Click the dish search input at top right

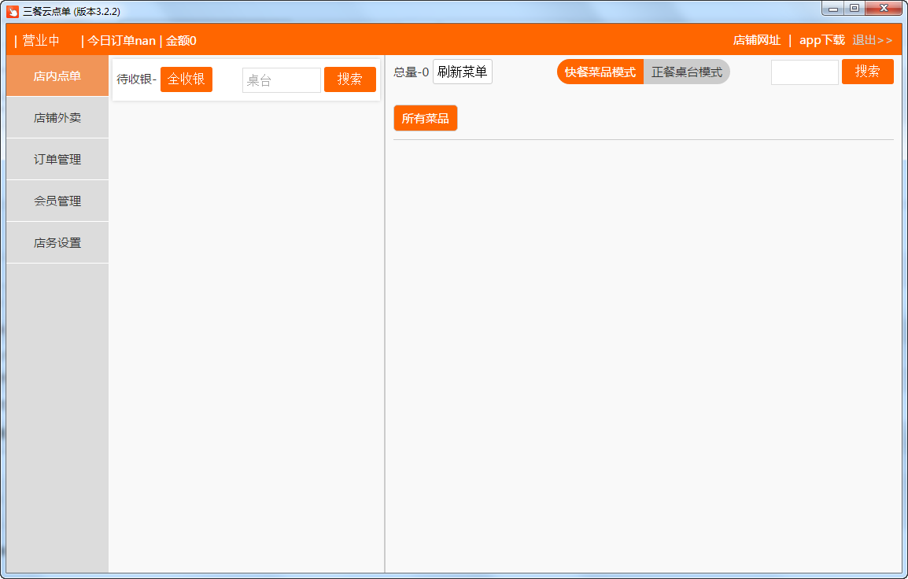click(x=804, y=72)
